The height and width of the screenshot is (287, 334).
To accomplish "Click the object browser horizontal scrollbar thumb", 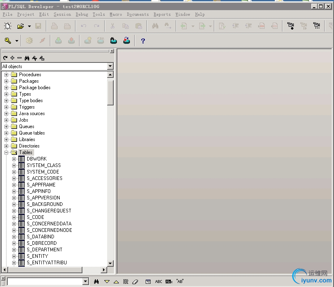I will (x=45, y=270).
